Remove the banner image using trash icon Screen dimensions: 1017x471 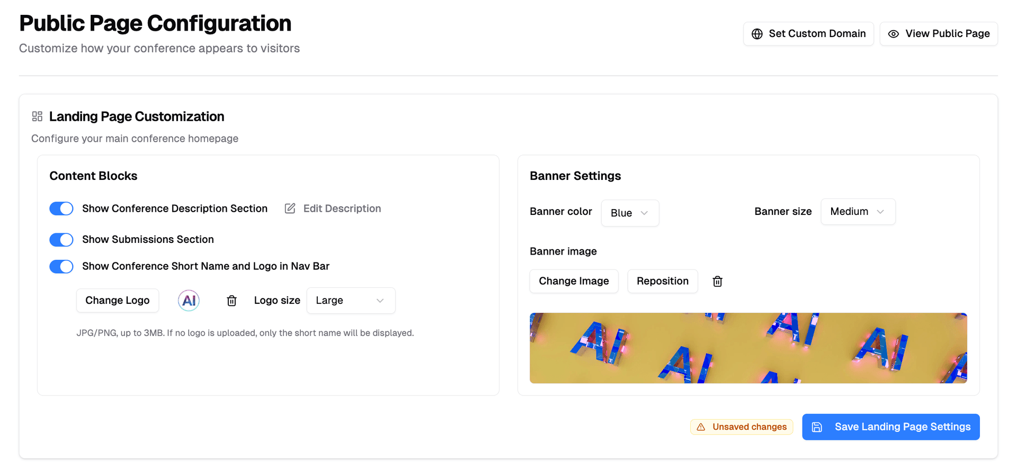(x=717, y=281)
